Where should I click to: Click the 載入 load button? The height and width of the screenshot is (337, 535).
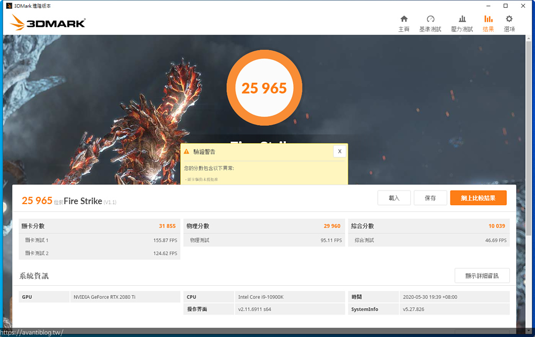click(x=394, y=198)
